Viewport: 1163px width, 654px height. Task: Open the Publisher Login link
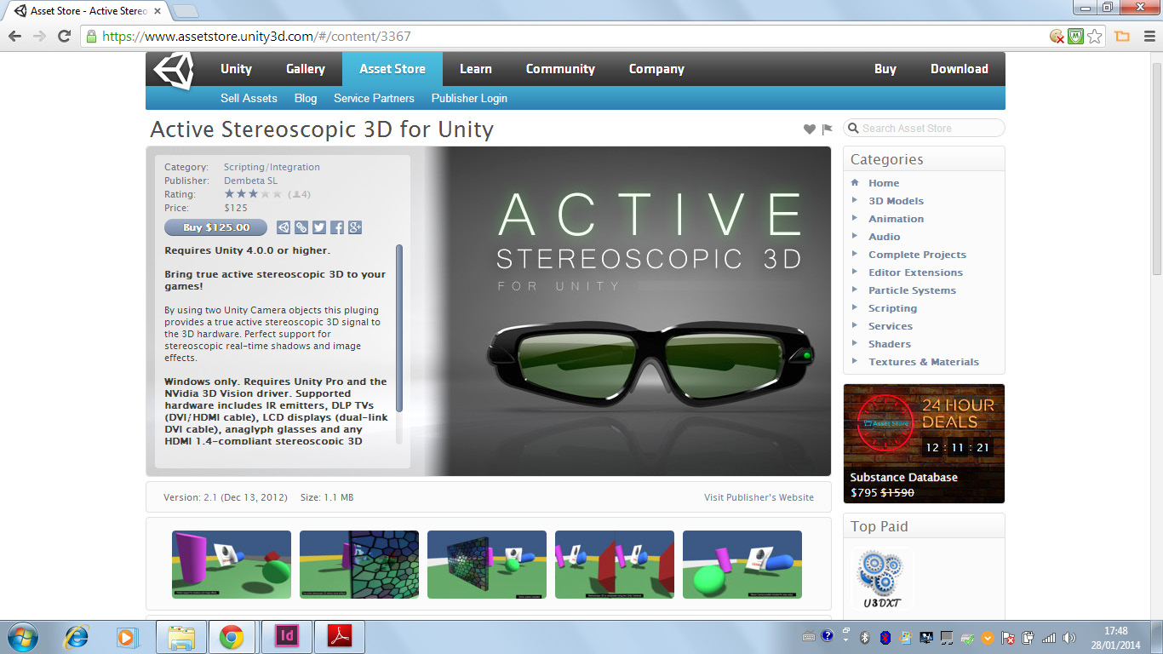pyautogui.click(x=469, y=98)
